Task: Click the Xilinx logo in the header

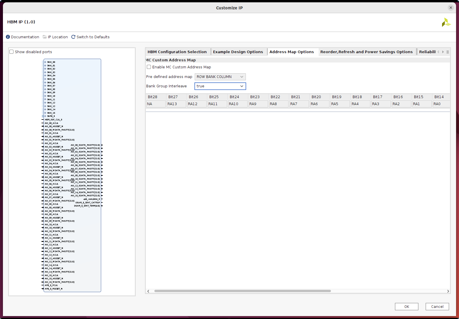Action: coord(446,22)
